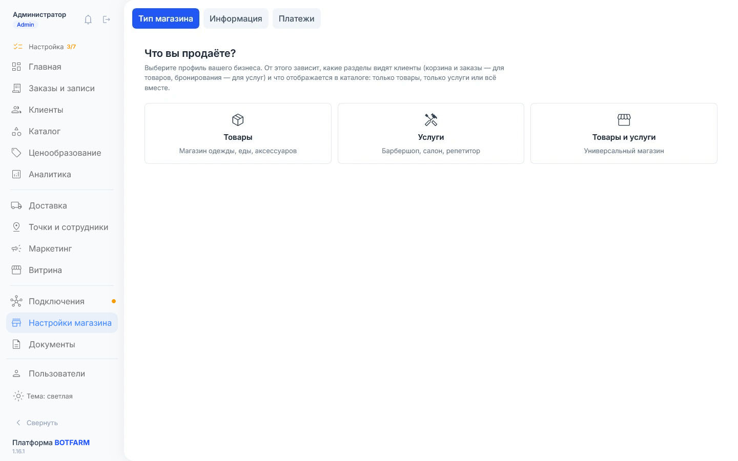Click the Маркетинг megaphone icon
738x461 pixels.
[16, 248]
